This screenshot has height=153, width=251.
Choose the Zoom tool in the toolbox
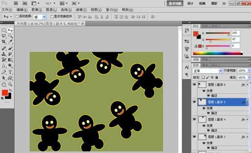click(10, 84)
